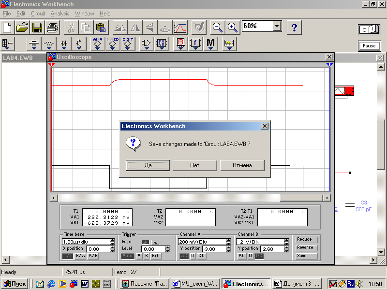Adjust Channel B 2 V/Div stepper
The image size is (387, 290).
coord(286,242)
